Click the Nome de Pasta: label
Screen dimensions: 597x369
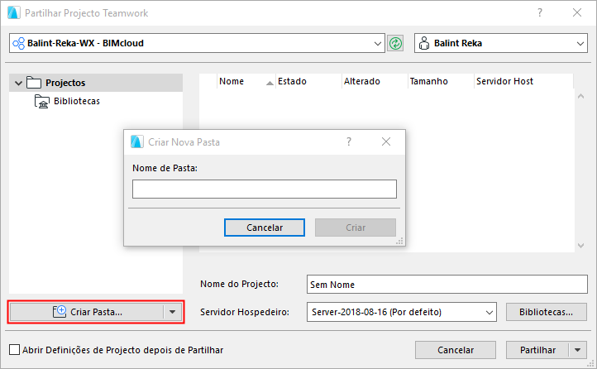click(x=165, y=168)
